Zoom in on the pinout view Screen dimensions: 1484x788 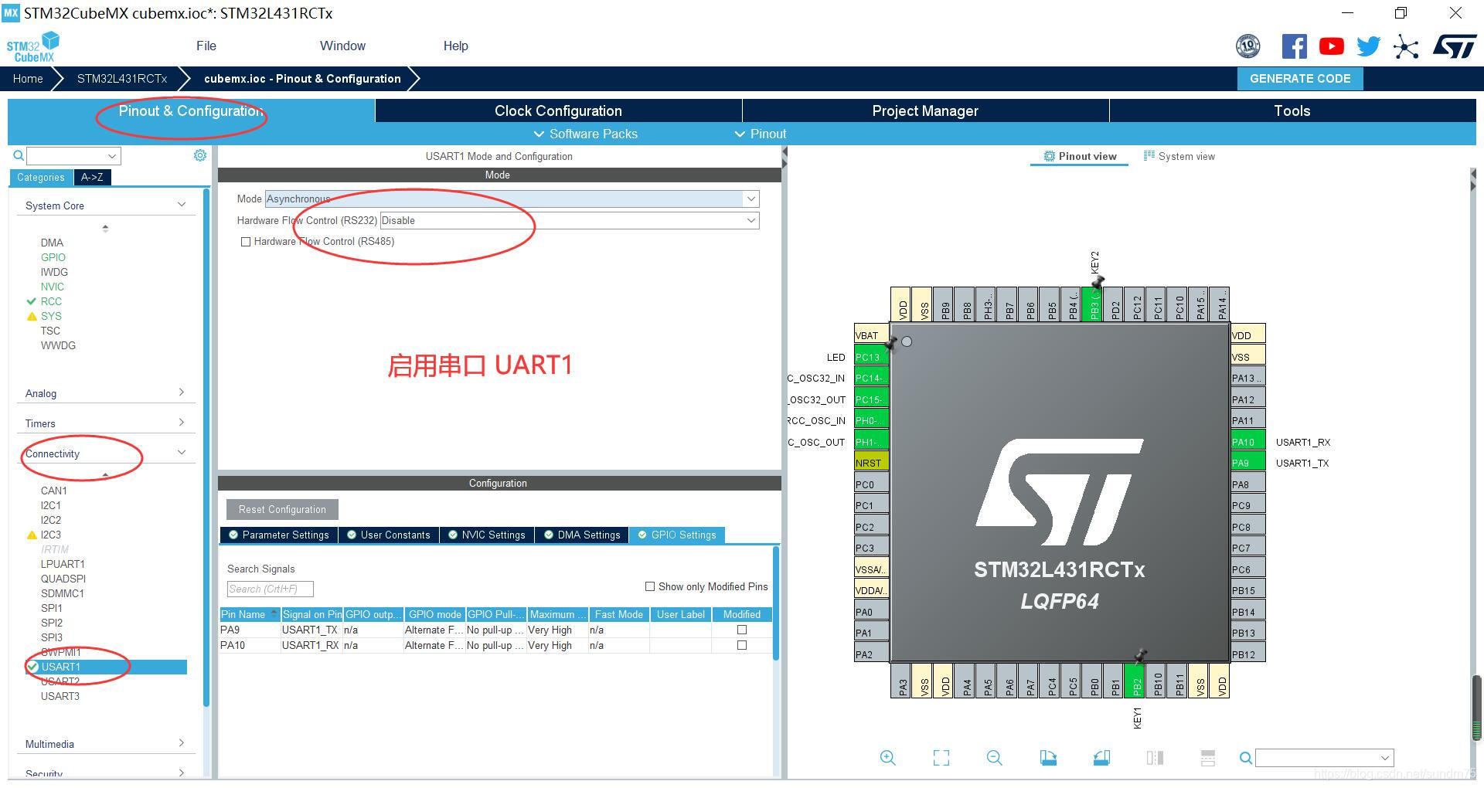click(x=888, y=758)
